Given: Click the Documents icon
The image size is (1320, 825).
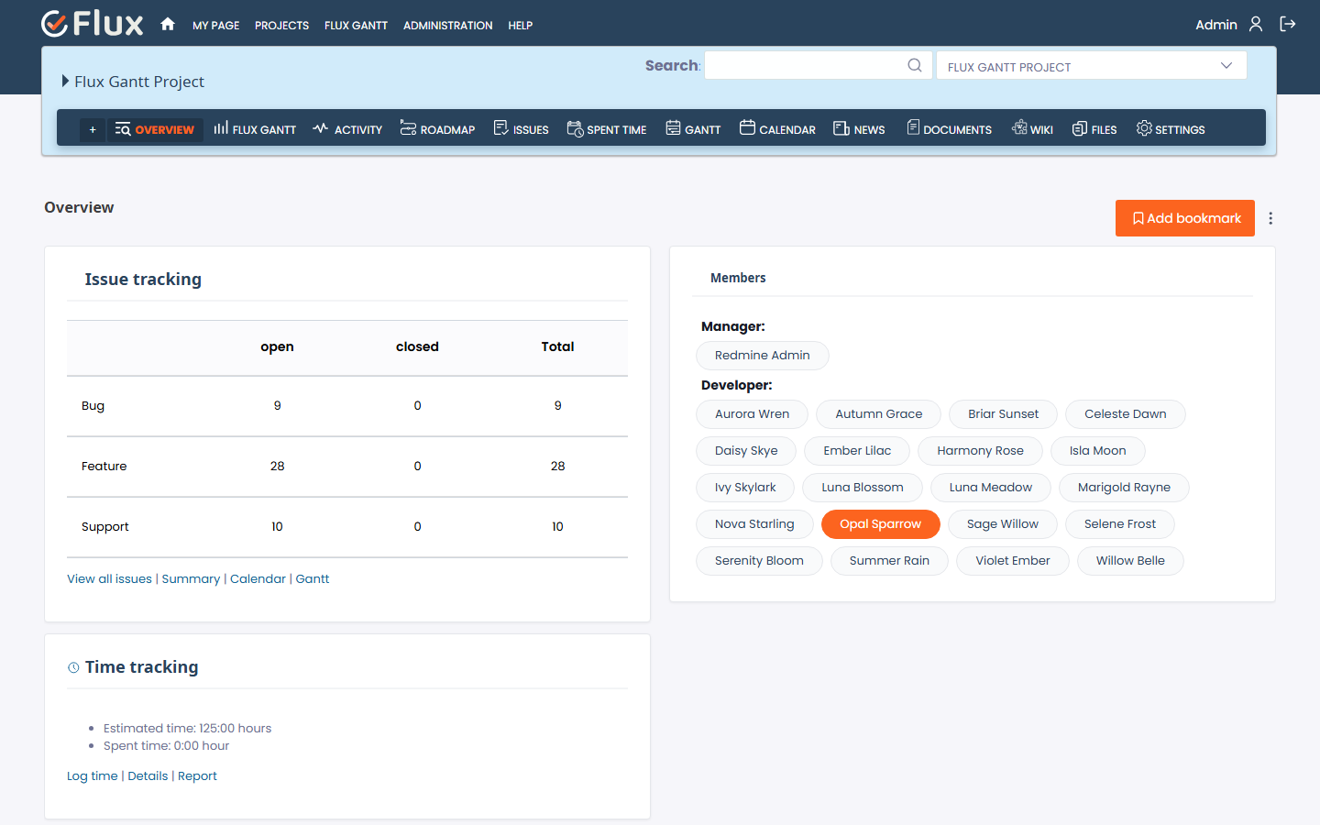Looking at the screenshot, I should point(913,128).
